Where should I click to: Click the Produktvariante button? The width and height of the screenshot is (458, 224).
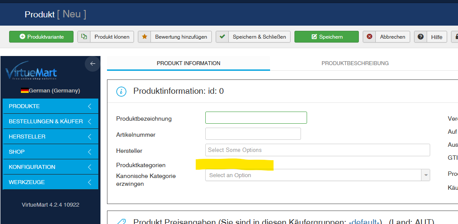[x=41, y=37]
